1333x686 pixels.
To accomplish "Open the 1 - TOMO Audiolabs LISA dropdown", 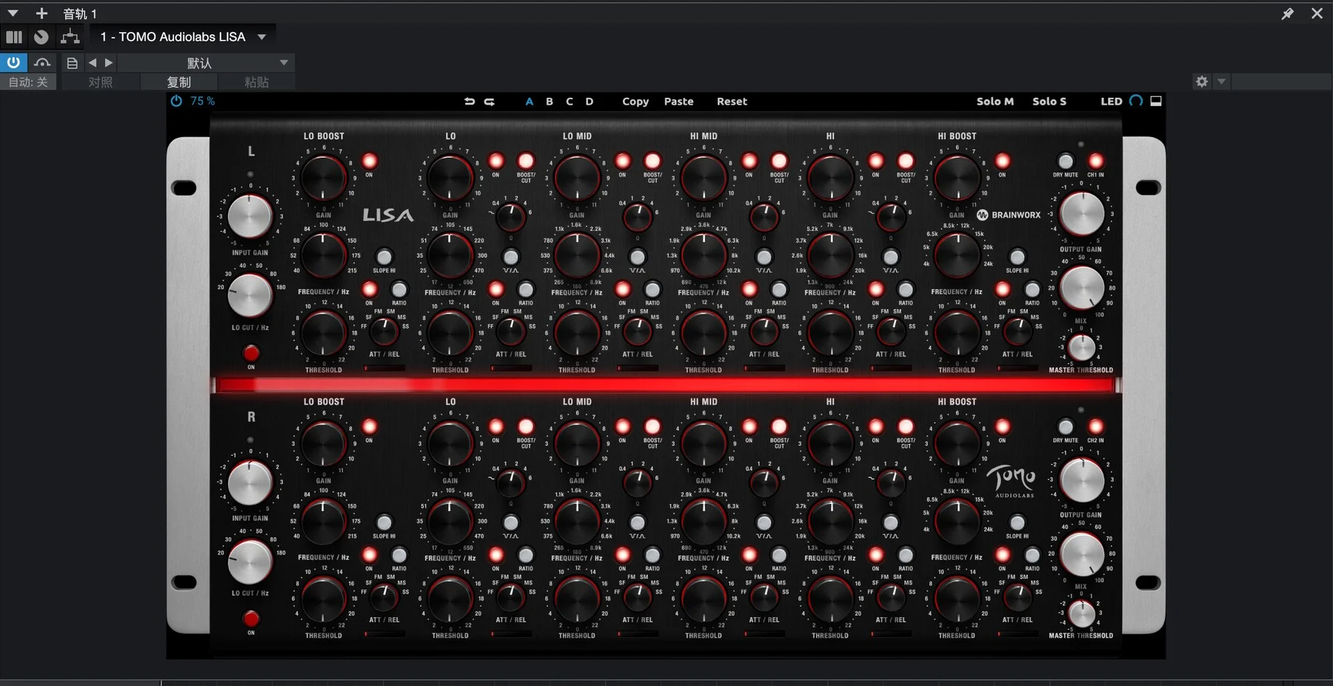I will click(184, 37).
